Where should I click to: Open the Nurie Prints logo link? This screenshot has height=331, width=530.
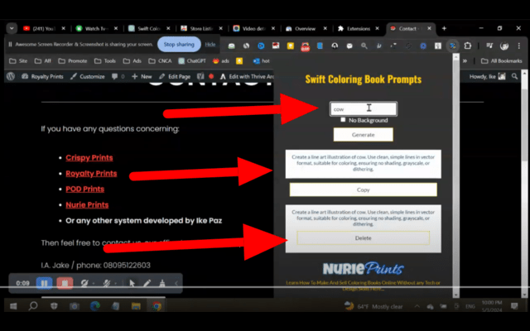(364, 268)
